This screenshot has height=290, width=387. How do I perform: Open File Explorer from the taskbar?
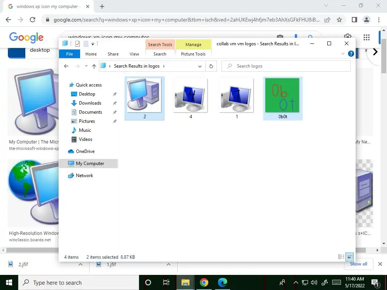185,282
